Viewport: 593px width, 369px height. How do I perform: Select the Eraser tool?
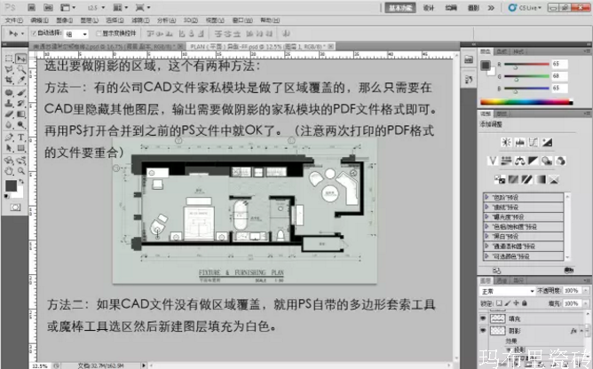coord(9,114)
